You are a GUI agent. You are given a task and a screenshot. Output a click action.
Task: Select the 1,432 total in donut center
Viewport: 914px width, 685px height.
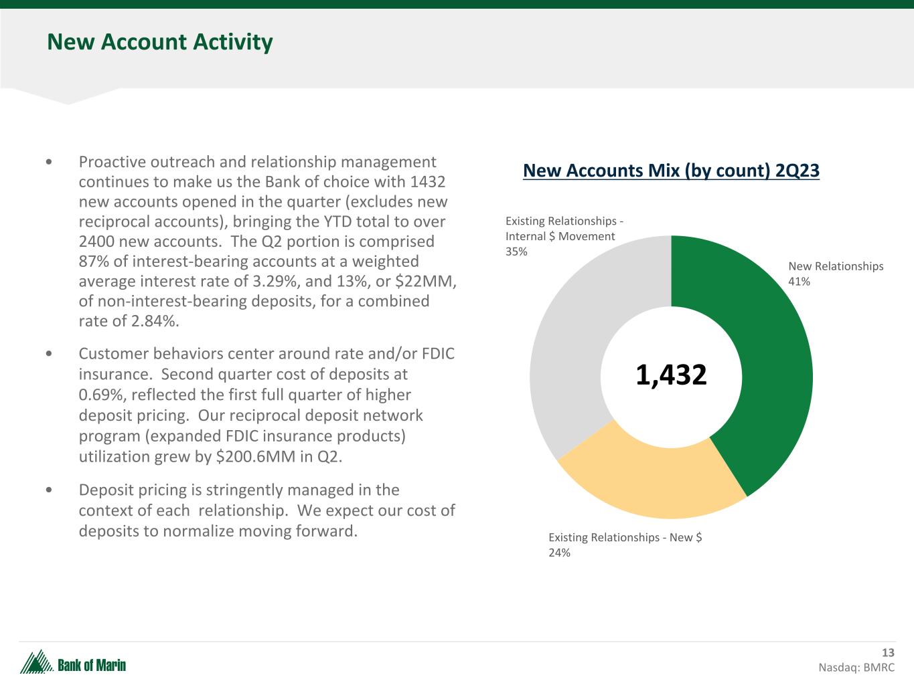671,375
